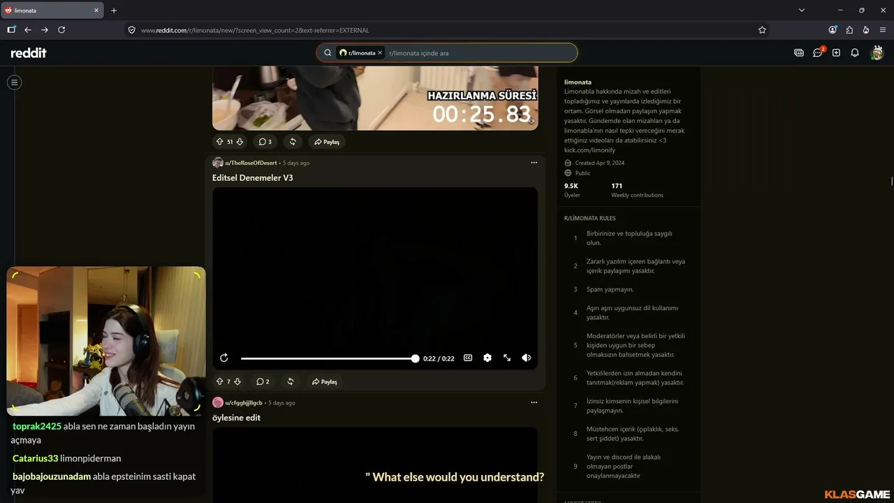Open the video settings gear
This screenshot has height=503, width=894.
click(x=488, y=358)
